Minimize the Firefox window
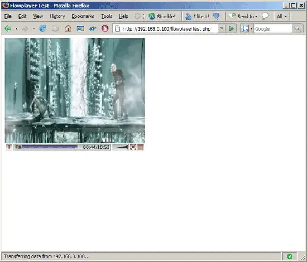 286,6
